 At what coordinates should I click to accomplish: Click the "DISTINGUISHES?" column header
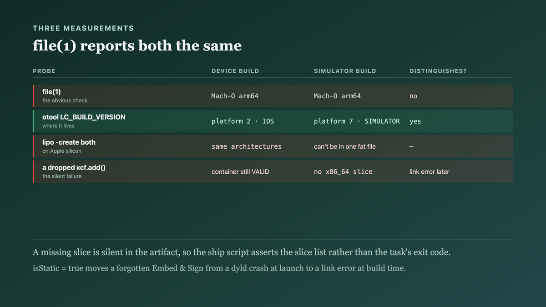(x=438, y=71)
